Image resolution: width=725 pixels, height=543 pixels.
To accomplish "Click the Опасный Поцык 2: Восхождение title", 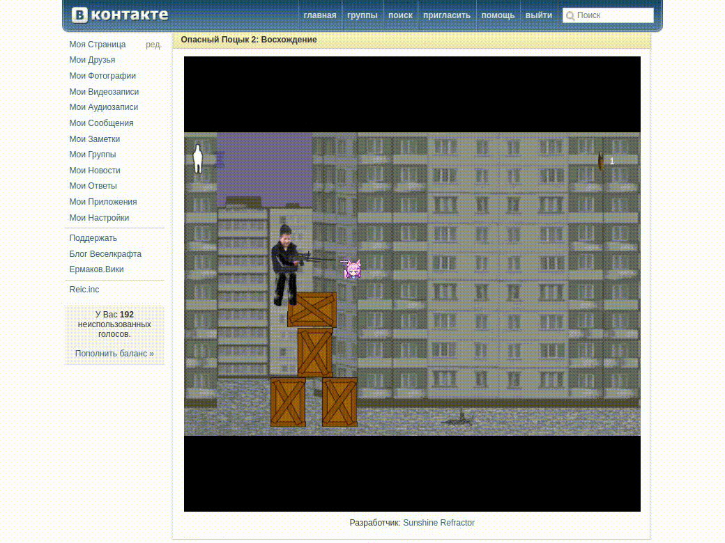I will [x=249, y=40].
